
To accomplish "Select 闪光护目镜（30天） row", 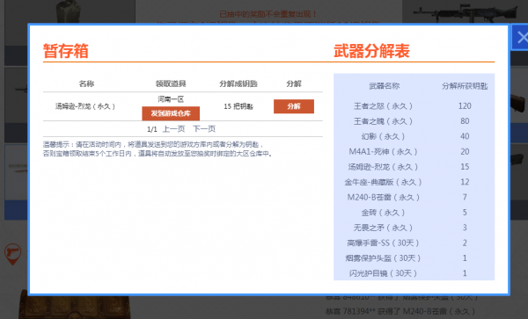I will 414,273.
